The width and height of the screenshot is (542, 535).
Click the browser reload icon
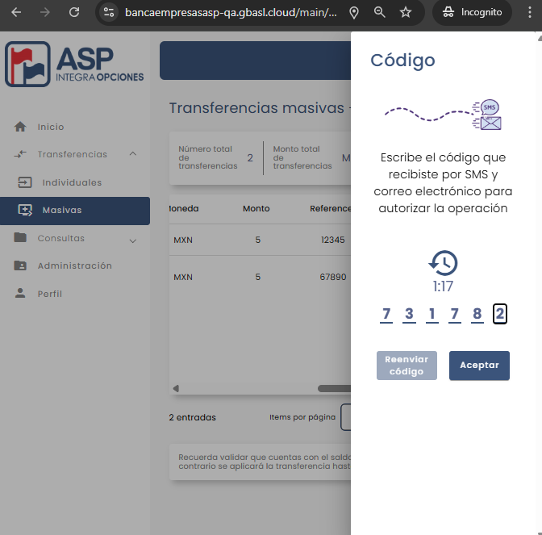[74, 13]
